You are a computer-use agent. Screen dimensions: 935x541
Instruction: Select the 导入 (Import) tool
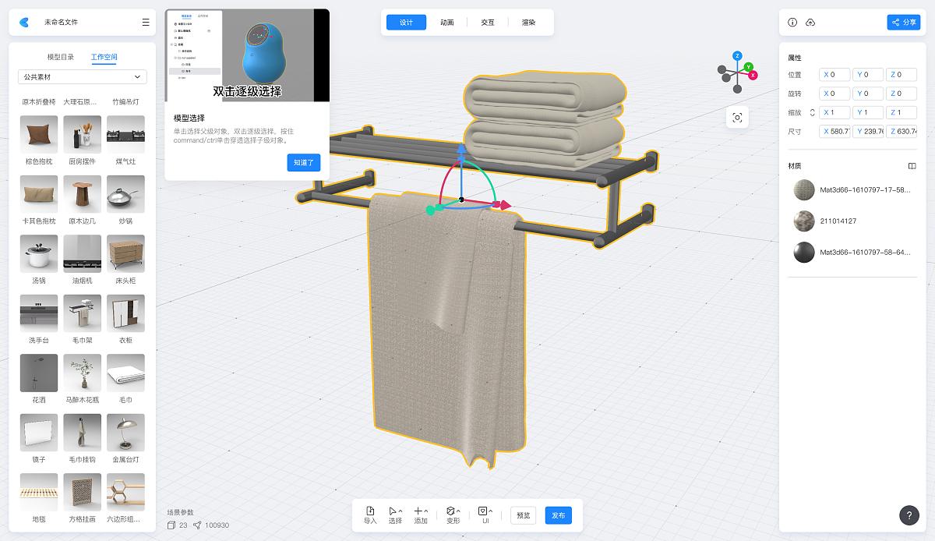point(370,514)
